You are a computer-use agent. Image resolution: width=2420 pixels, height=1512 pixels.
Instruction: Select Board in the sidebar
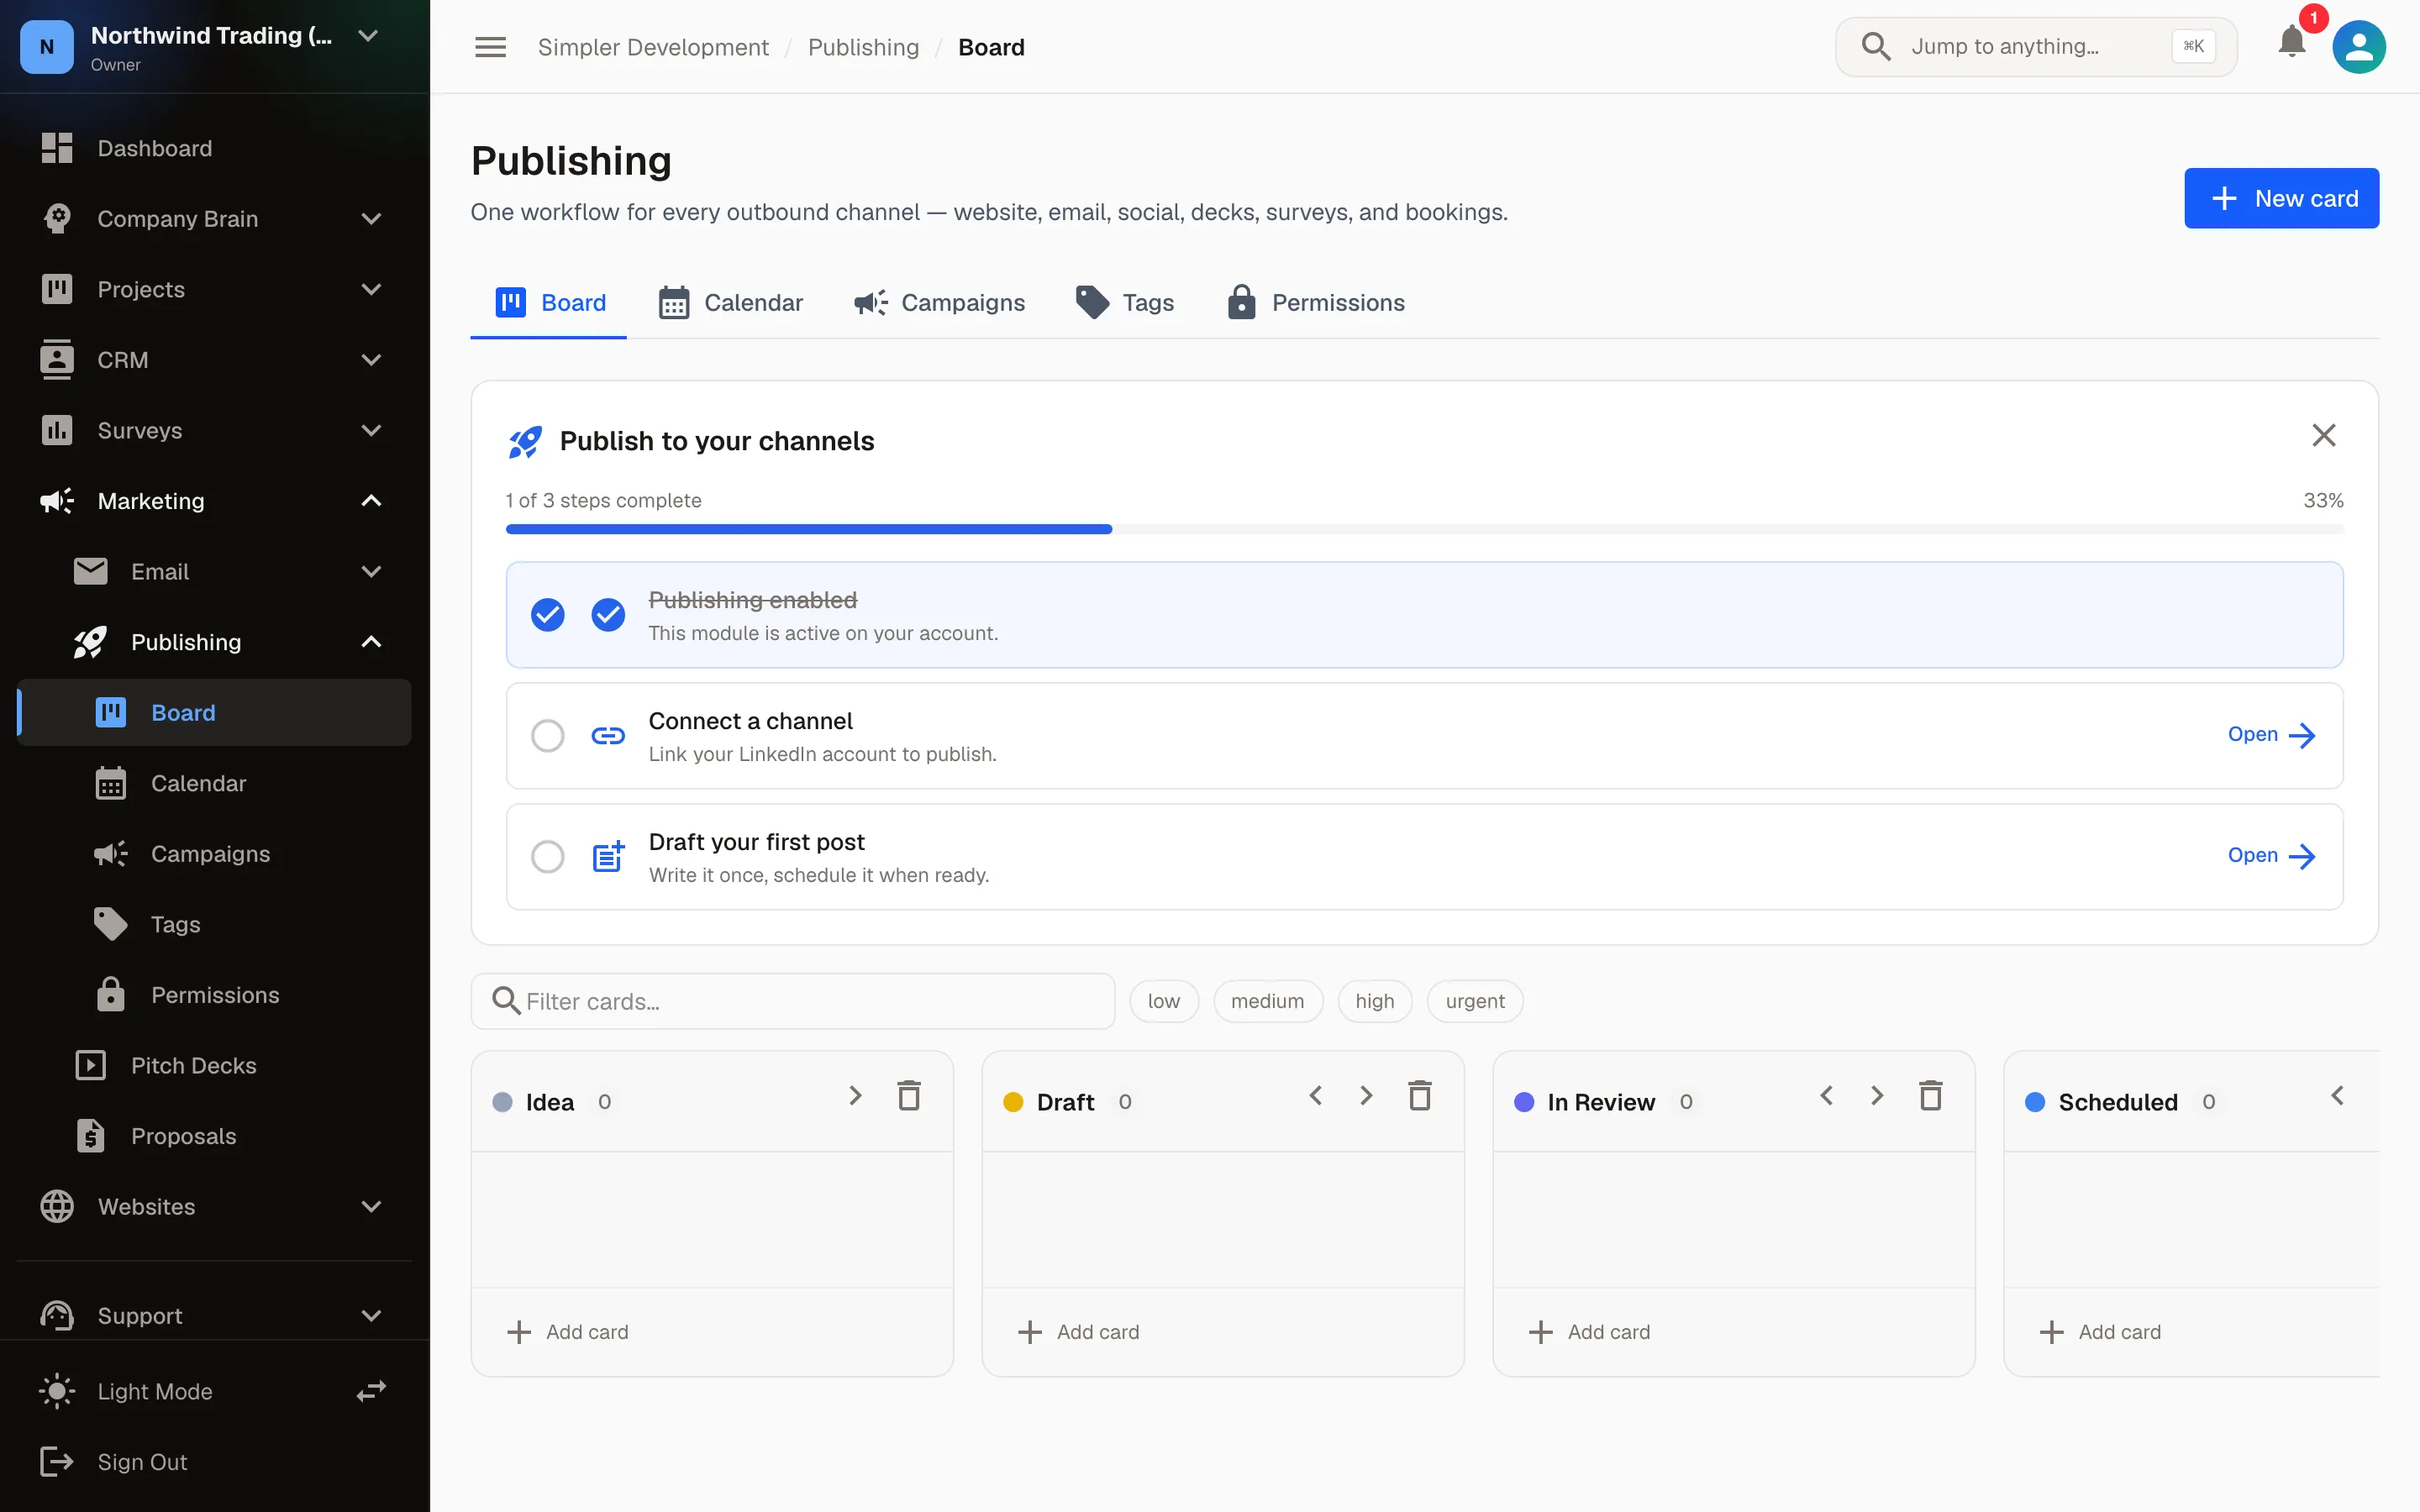pos(214,712)
